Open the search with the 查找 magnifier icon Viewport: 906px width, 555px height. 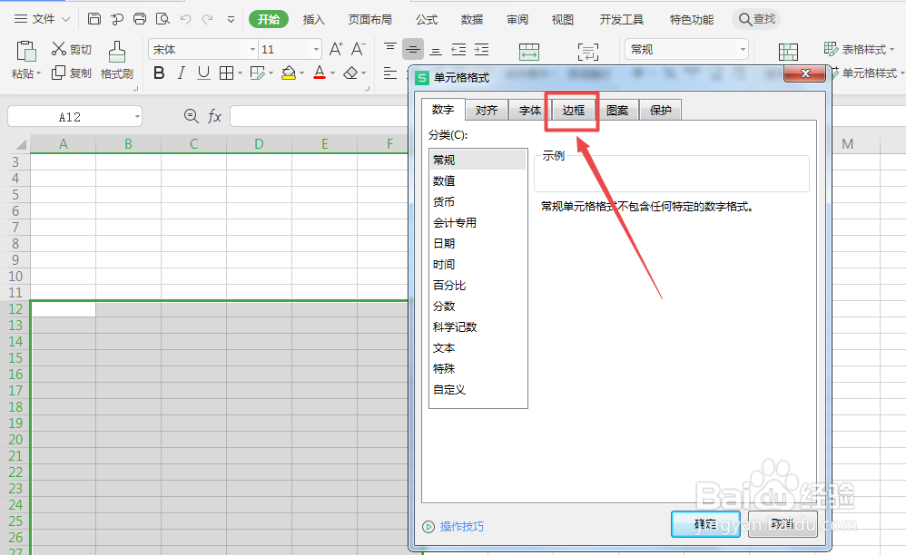click(x=756, y=18)
